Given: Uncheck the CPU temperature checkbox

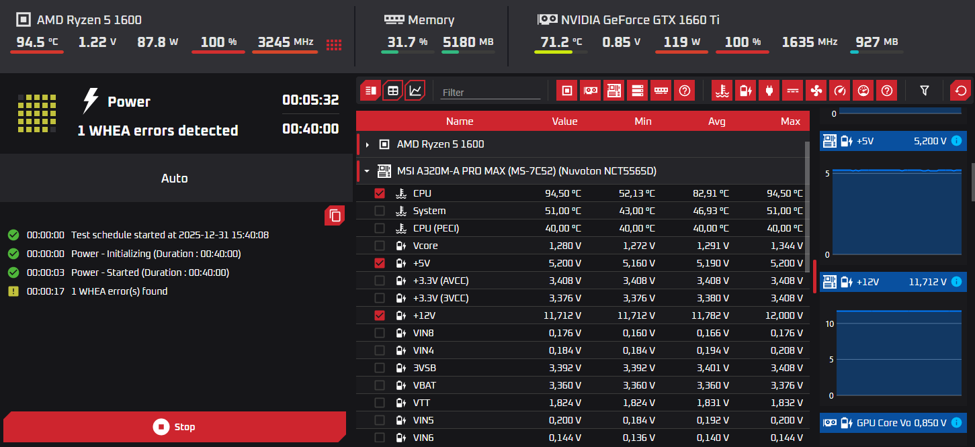Looking at the screenshot, I should [x=380, y=193].
